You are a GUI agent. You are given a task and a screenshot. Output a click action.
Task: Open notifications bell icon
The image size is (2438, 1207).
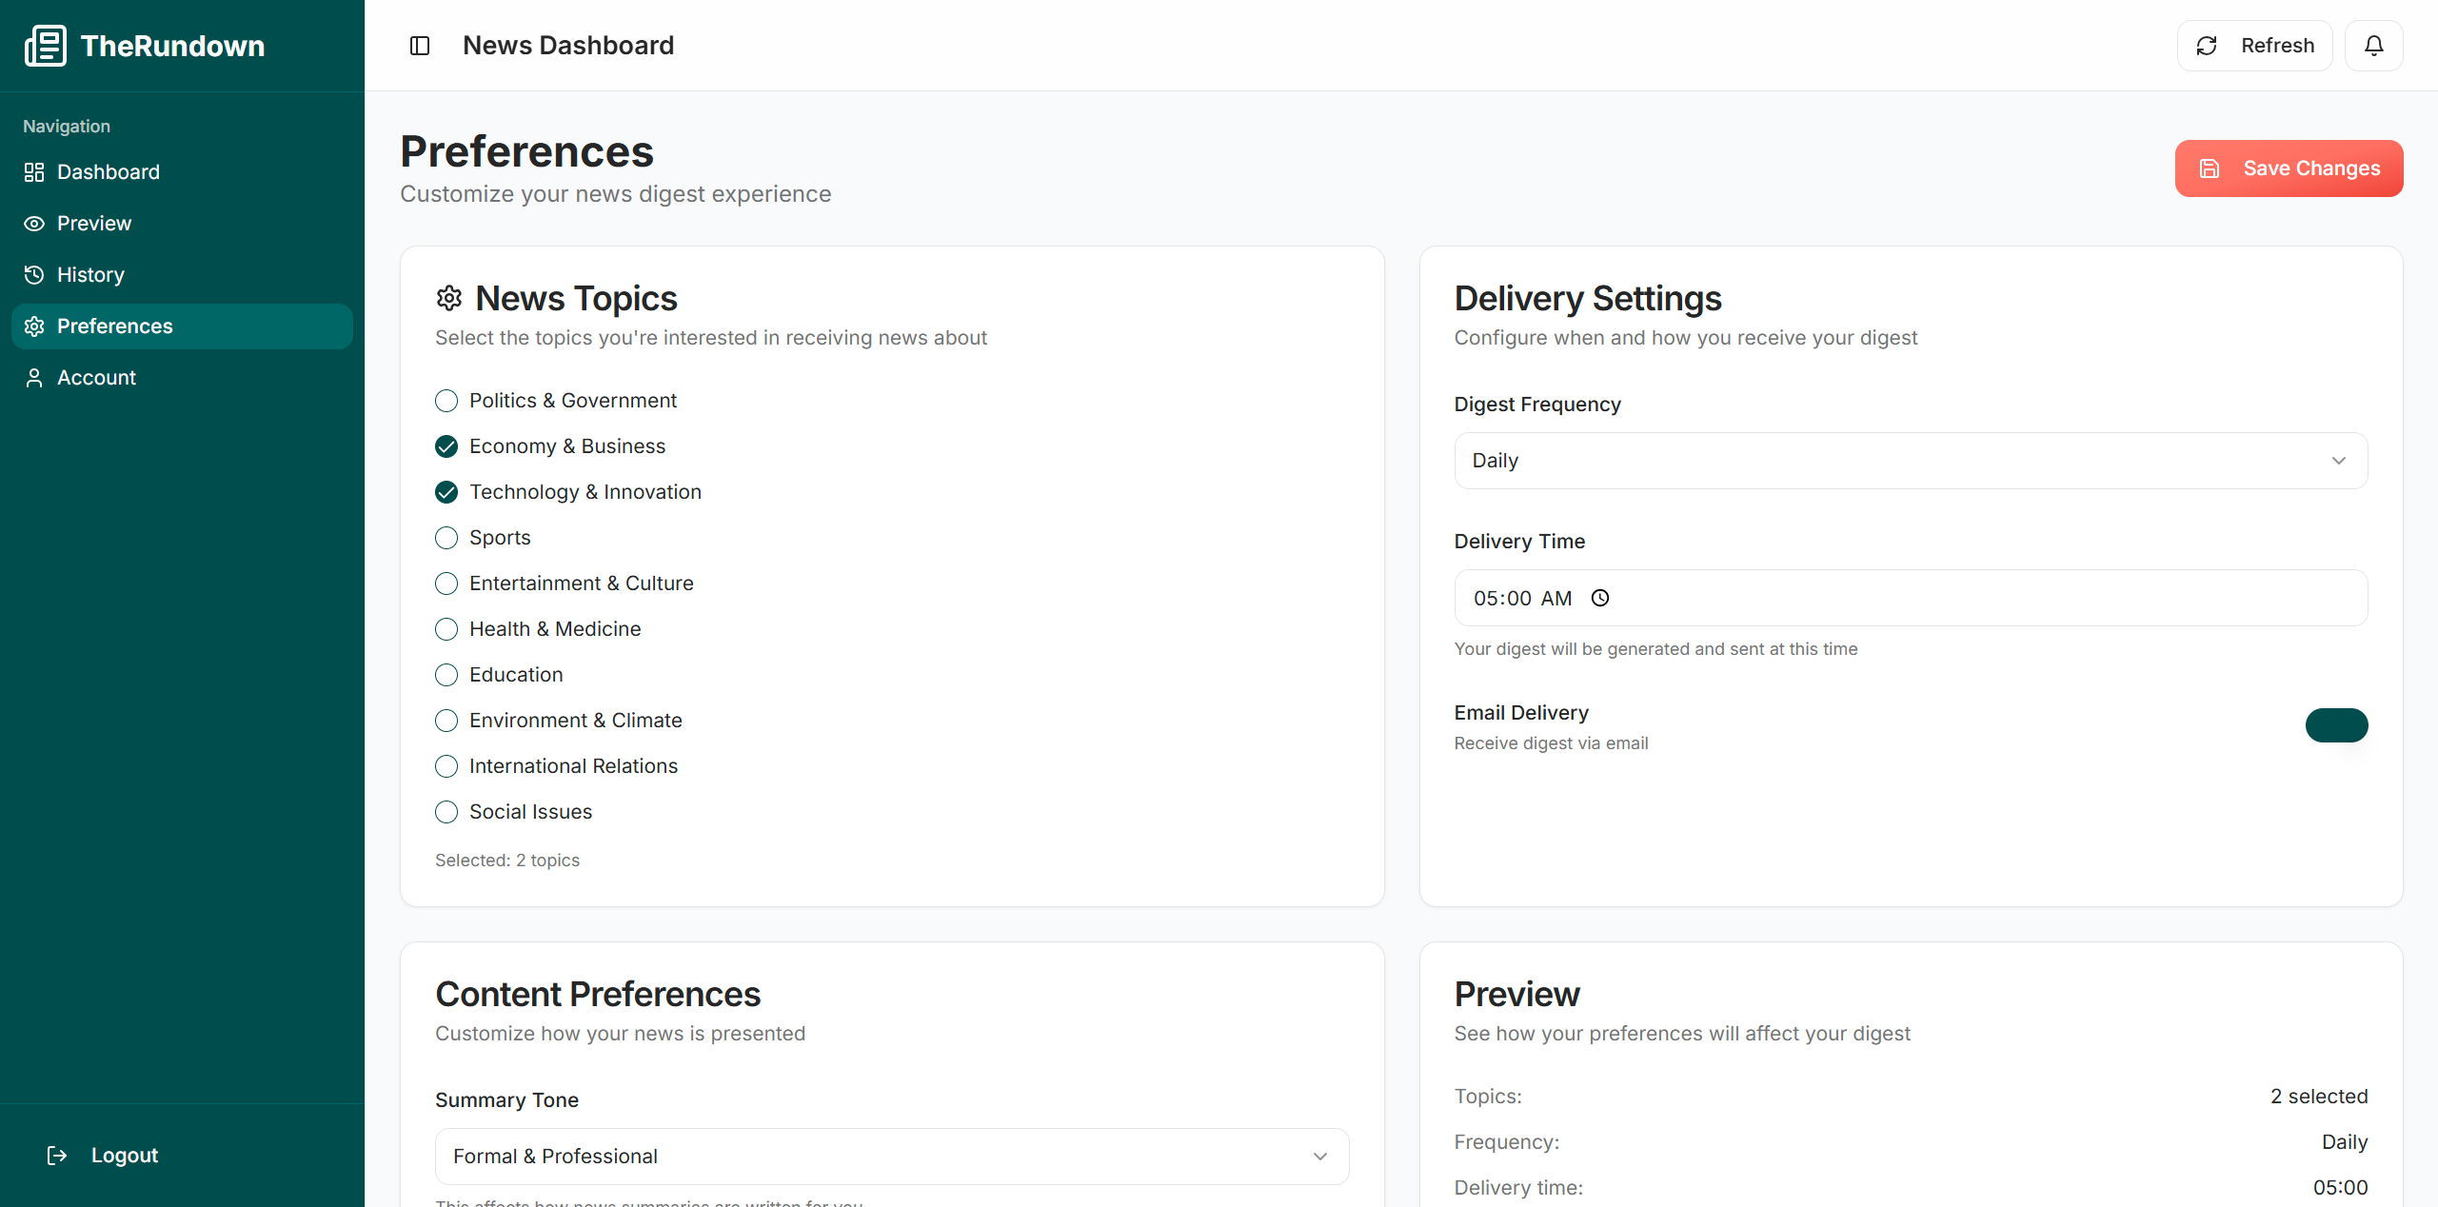coord(2373,46)
